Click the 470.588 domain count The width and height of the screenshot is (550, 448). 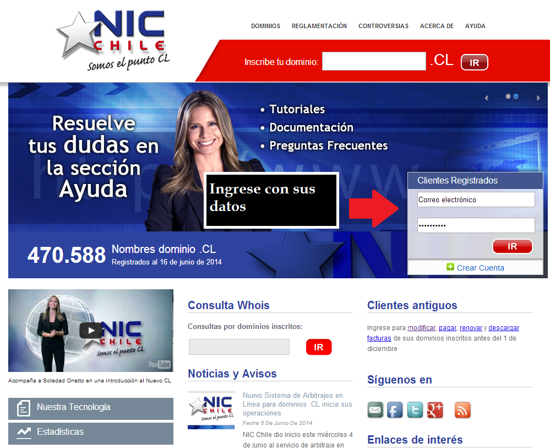click(x=67, y=255)
